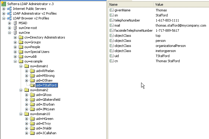The width and height of the screenshot is (209, 139).
Task: Click the objectClass value person
Action: (x=161, y=41)
